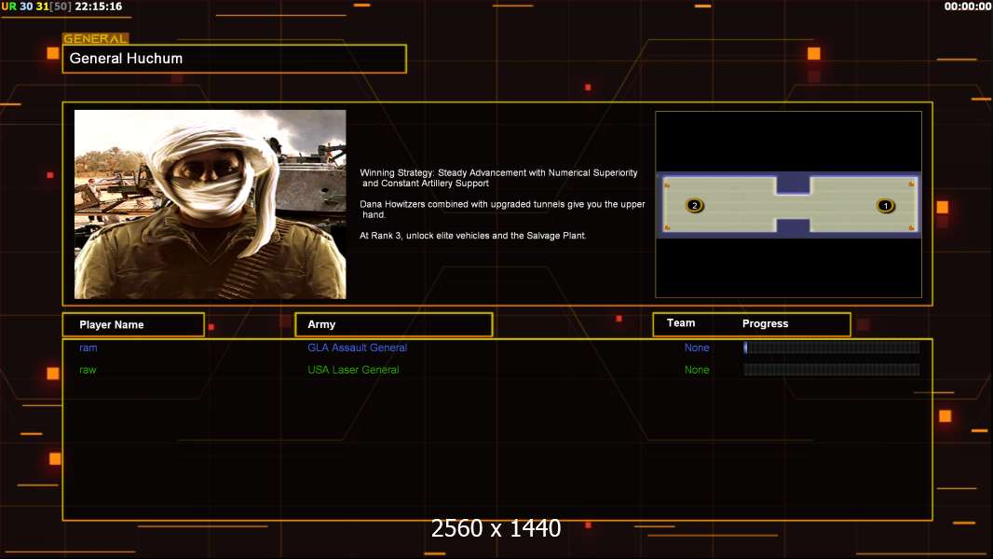Image resolution: width=993 pixels, height=559 pixels.
Task: Click the 22:15:16 clock in top-left corner
Action: (98, 7)
